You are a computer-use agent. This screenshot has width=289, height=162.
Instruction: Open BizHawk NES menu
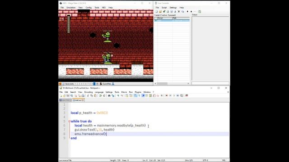[104, 8]
